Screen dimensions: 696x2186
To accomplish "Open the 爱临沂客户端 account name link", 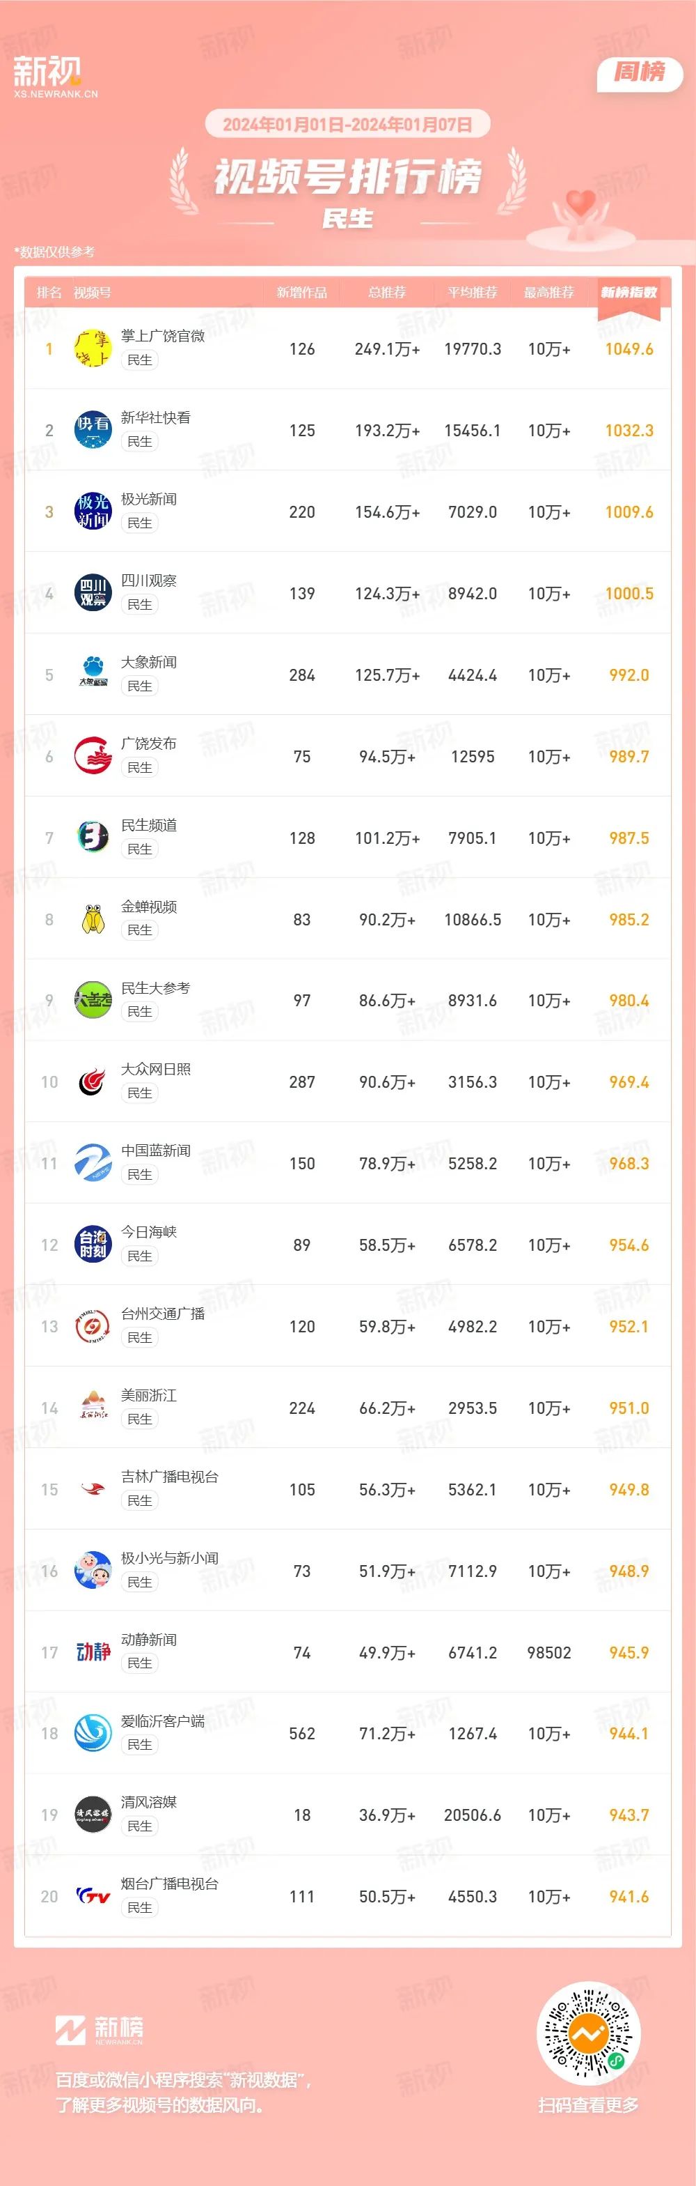I will point(163,1721).
